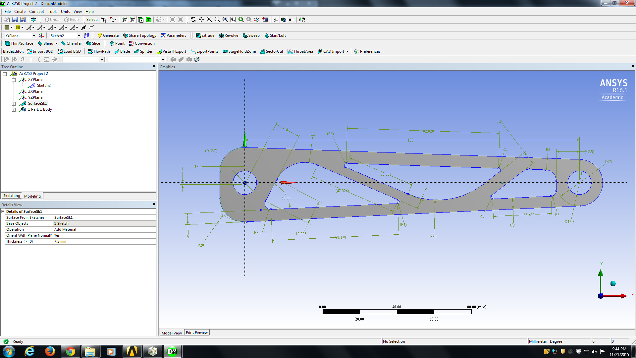Image resolution: width=636 pixels, height=358 pixels.
Task: Activate the Rotate view tool
Action: (193, 20)
